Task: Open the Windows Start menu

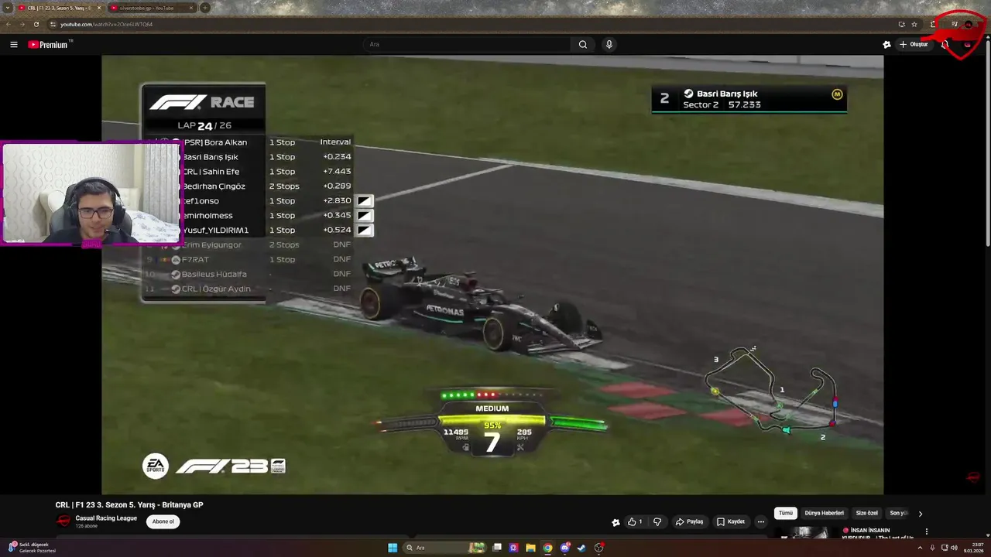Action: click(x=393, y=548)
